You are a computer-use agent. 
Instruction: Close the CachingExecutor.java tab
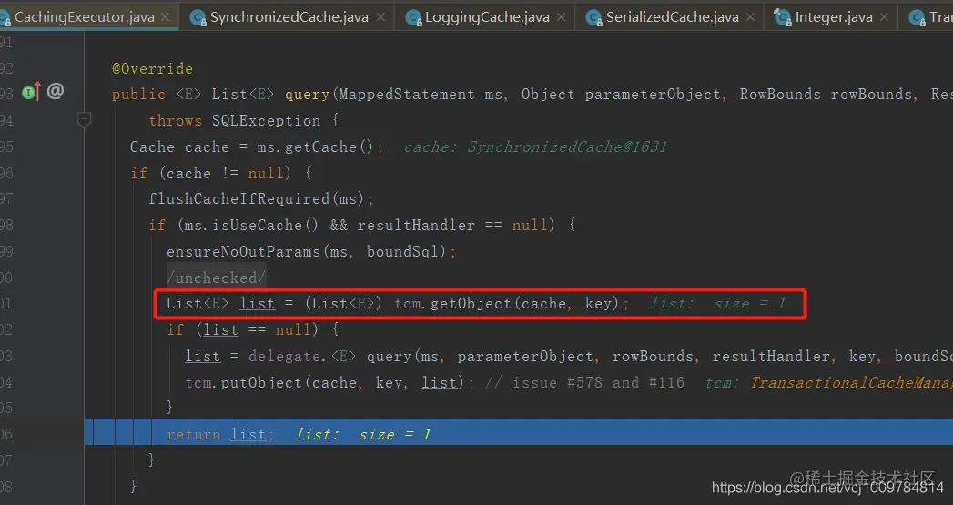[166, 17]
